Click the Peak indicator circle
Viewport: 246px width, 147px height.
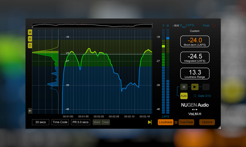(214, 25)
